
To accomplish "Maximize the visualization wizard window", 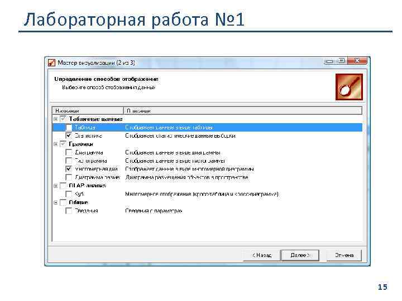I will (342, 61).
